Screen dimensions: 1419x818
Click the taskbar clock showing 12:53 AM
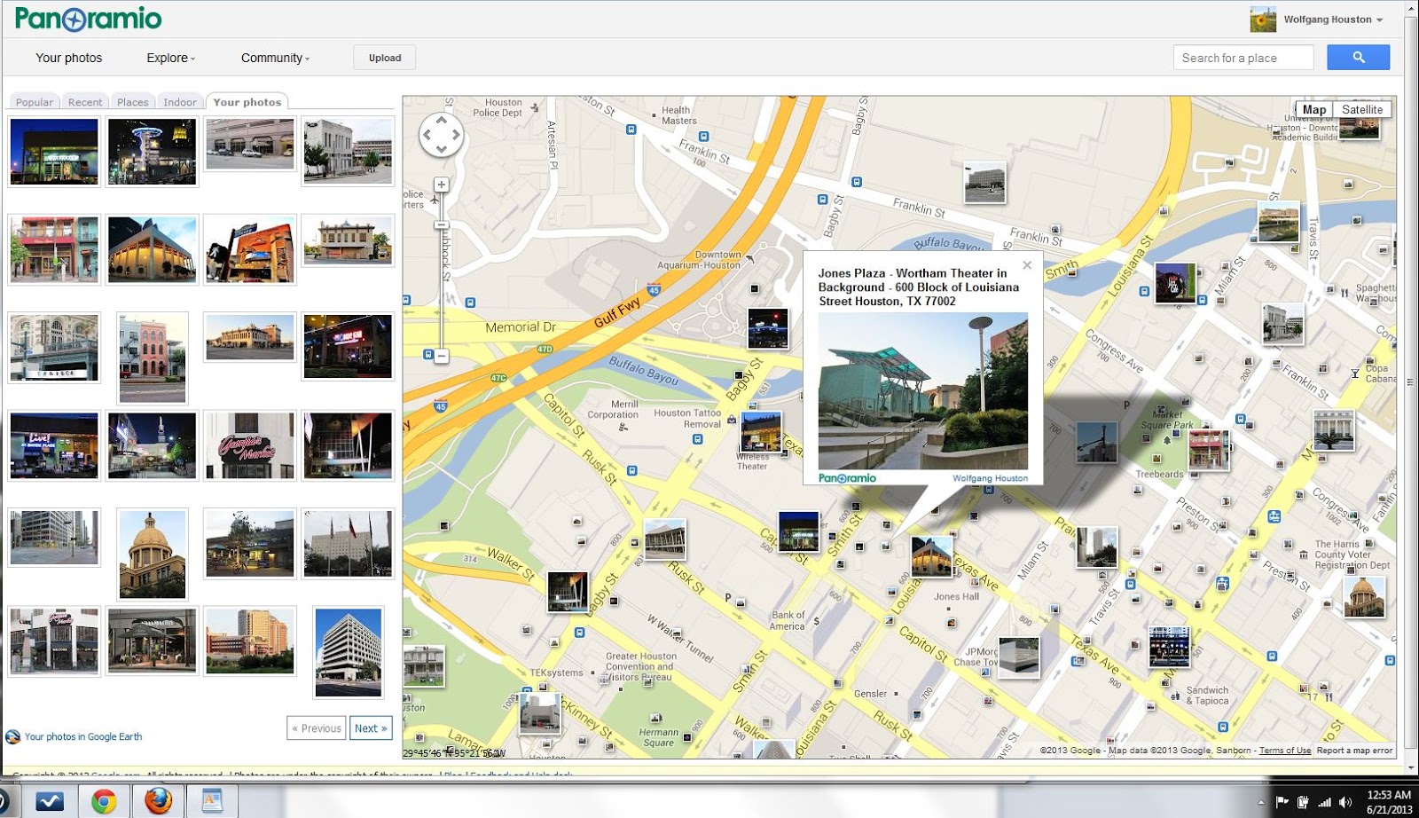(x=1389, y=802)
